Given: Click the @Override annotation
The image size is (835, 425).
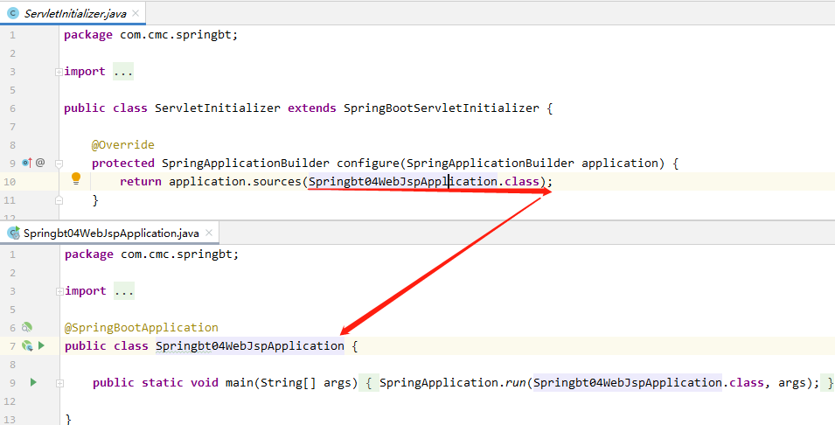Looking at the screenshot, I should tap(123, 144).
